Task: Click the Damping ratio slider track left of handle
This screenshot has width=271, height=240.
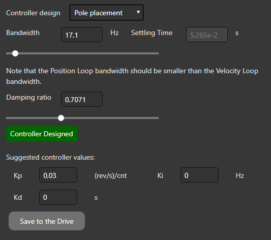Action: coord(32,118)
